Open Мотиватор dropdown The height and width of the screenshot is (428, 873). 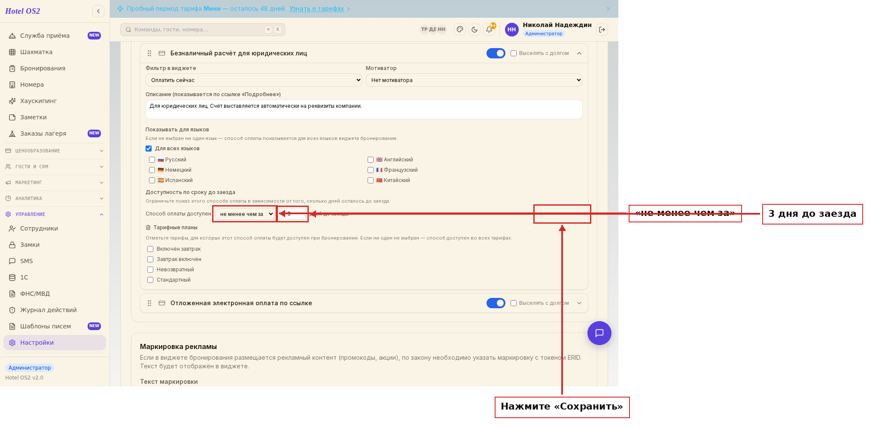pyautogui.click(x=474, y=80)
